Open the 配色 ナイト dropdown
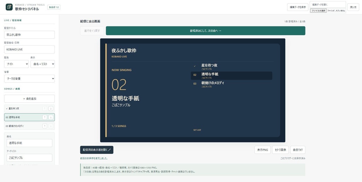 coord(16,64)
